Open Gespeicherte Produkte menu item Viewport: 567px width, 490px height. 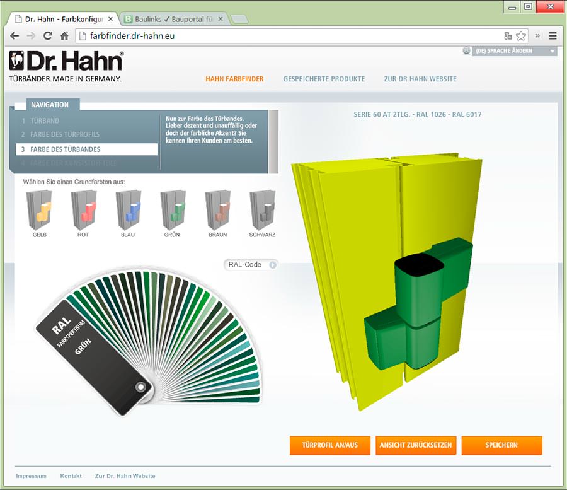[324, 79]
